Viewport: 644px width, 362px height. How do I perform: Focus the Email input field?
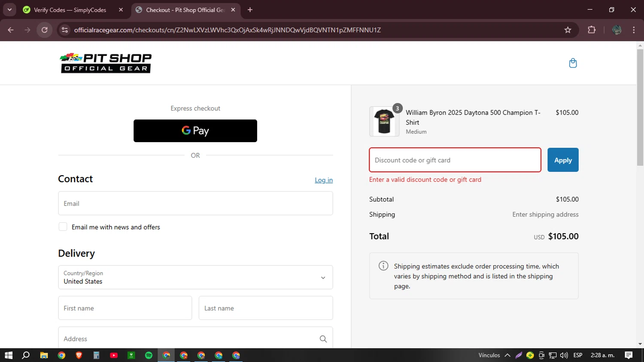pos(195,203)
